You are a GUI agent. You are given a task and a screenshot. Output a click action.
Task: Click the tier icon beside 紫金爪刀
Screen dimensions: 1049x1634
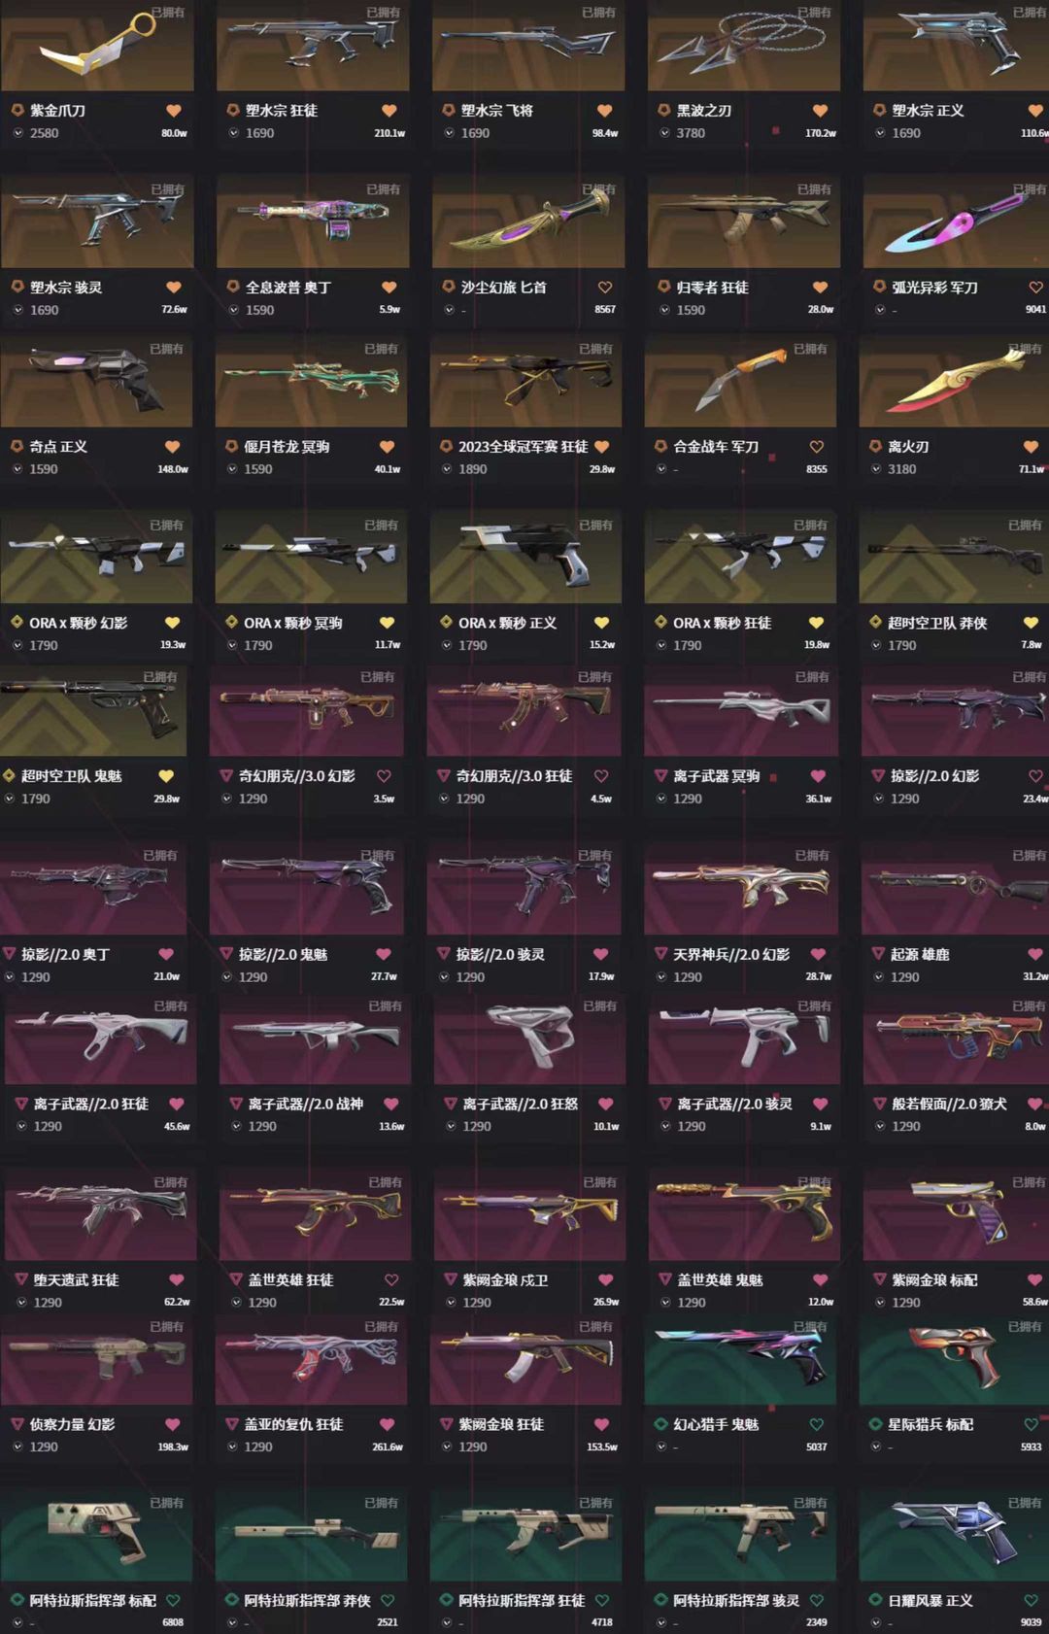tap(17, 111)
